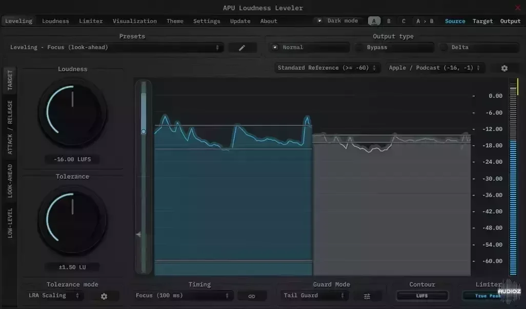Click the ±1.50 LU value field
The width and height of the screenshot is (526, 309).
point(72,267)
